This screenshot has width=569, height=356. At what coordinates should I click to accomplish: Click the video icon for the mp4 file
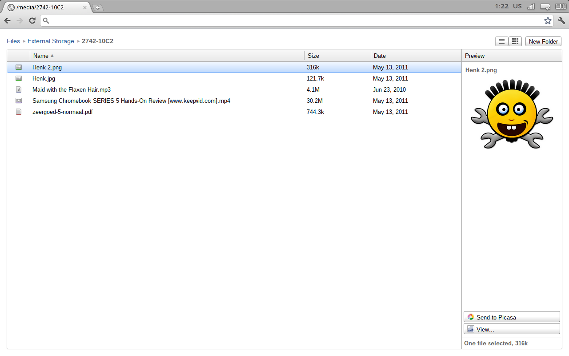point(19,101)
